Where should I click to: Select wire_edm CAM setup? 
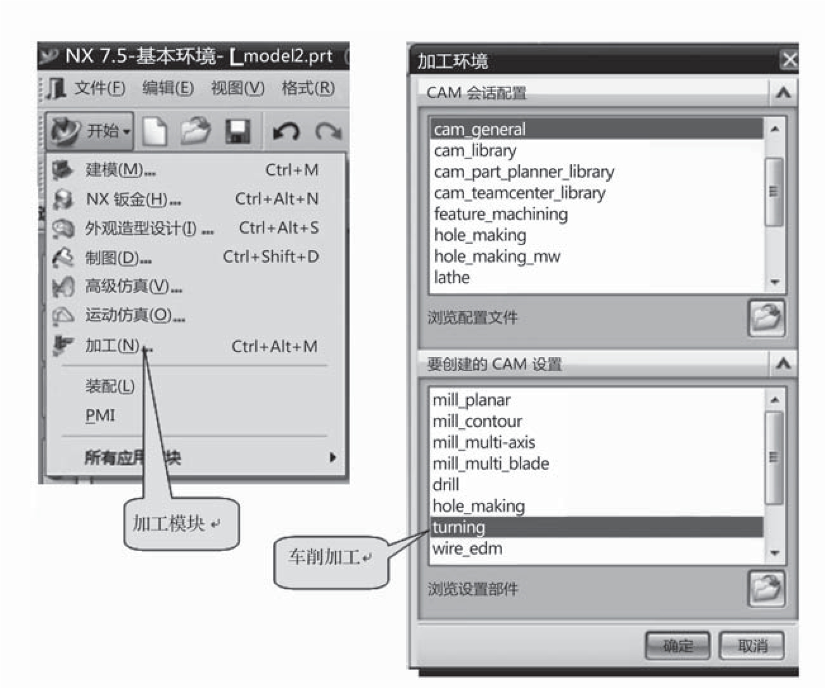597,548
